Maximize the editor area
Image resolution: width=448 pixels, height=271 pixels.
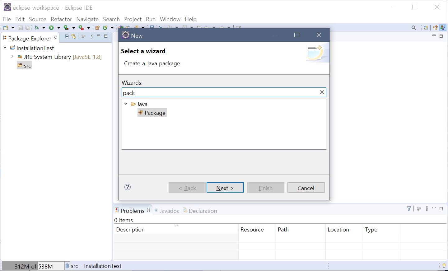(x=441, y=36)
